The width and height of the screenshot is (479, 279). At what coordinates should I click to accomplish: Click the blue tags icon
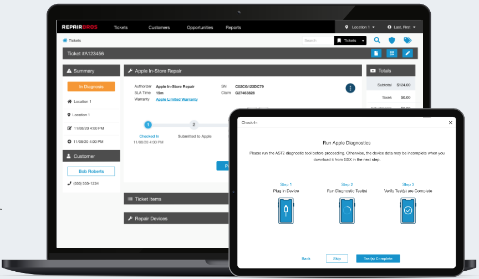point(407,40)
